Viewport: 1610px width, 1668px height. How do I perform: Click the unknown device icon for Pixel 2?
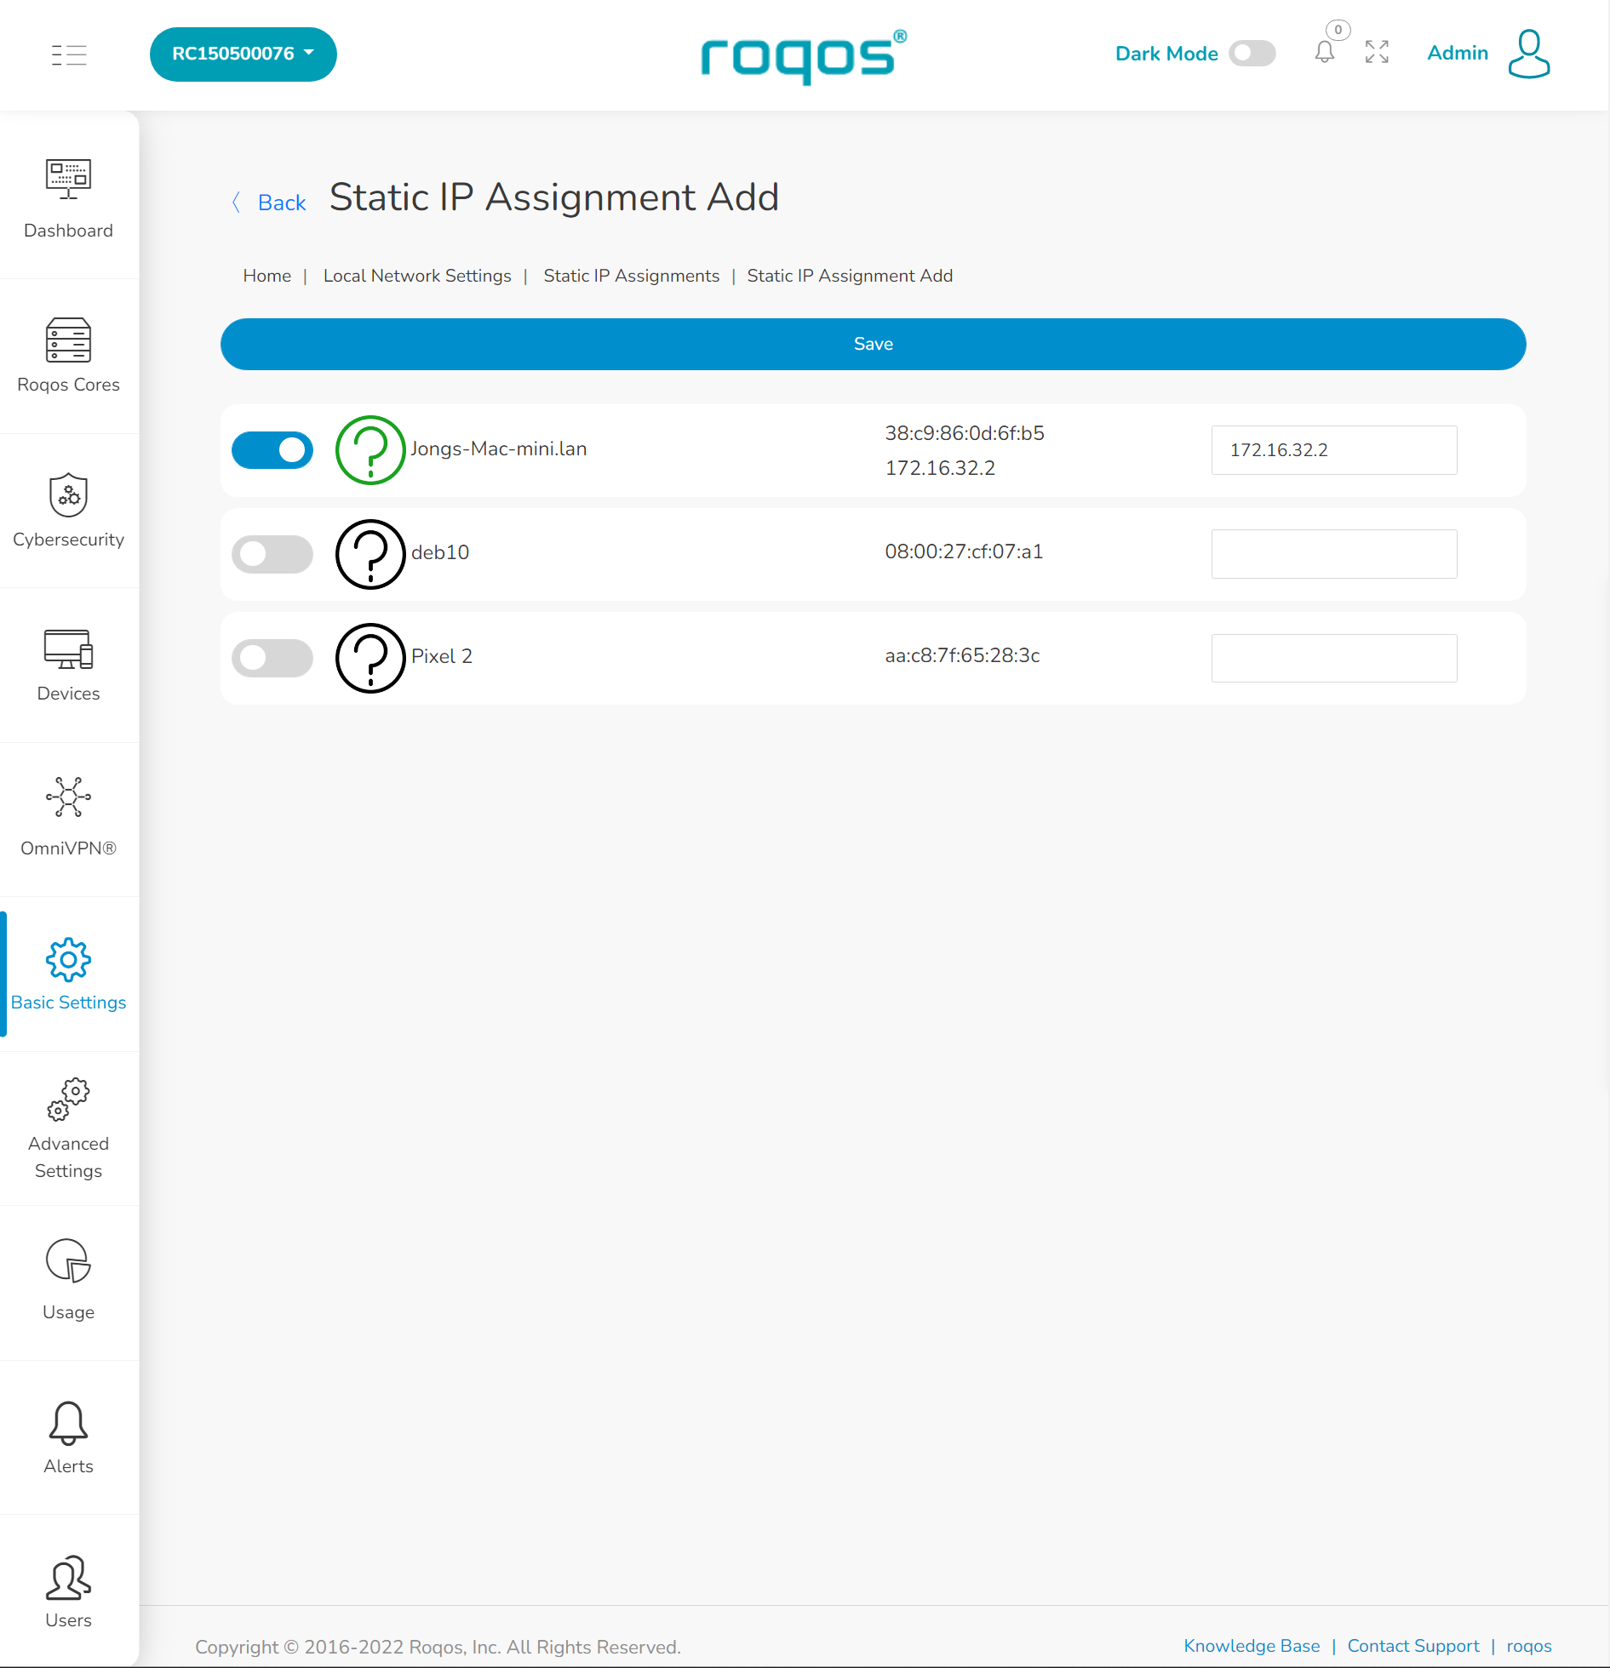[370, 658]
